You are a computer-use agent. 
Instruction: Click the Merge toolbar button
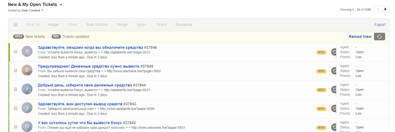pyautogui.click(x=122, y=25)
